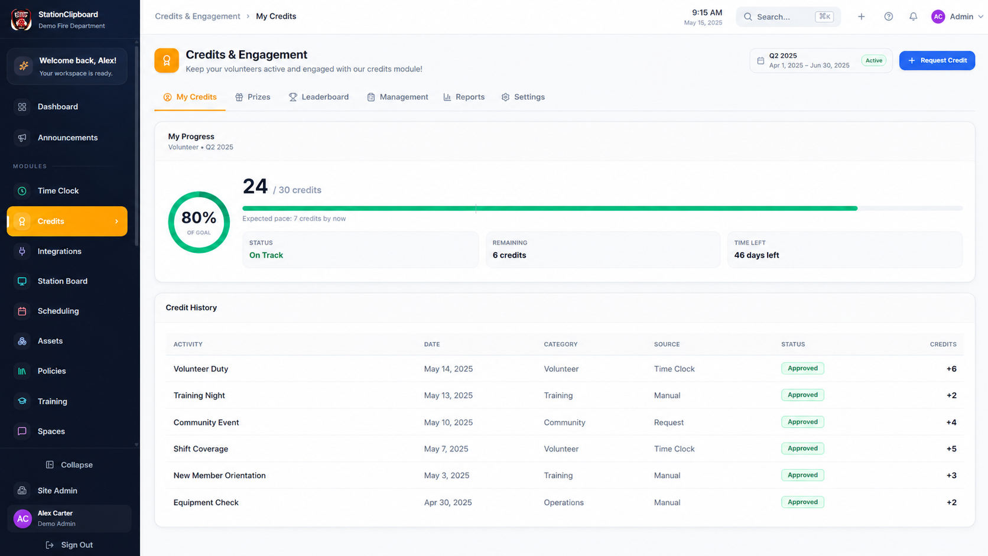Click the Operations category cell
The image size is (988, 556).
564,503
